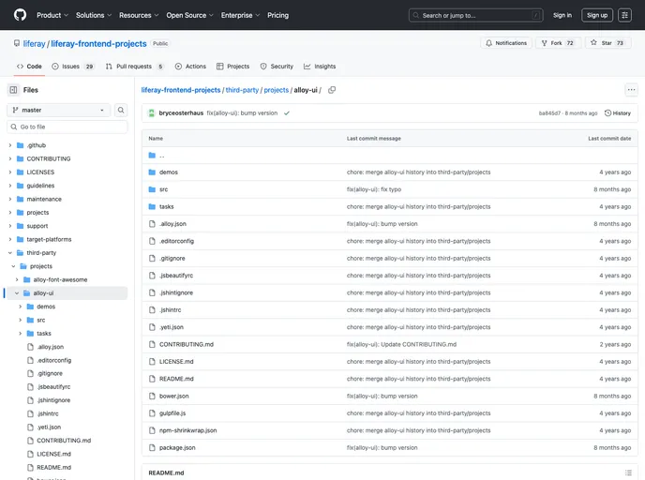This screenshot has width=645, height=480.
Task: Click the green commit status checkmark
Action: (x=287, y=113)
